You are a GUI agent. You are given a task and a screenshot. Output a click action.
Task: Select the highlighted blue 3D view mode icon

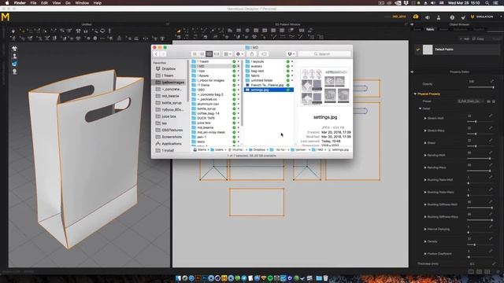click(14, 64)
